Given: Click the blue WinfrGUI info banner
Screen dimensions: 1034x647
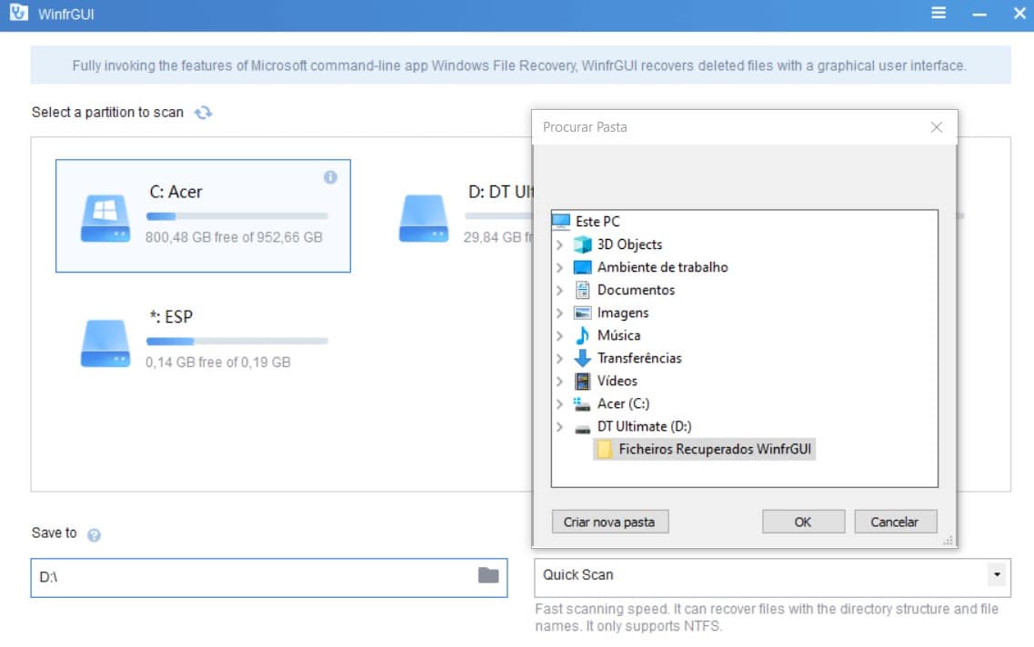Looking at the screenshot, I should [x=520, y=65].
